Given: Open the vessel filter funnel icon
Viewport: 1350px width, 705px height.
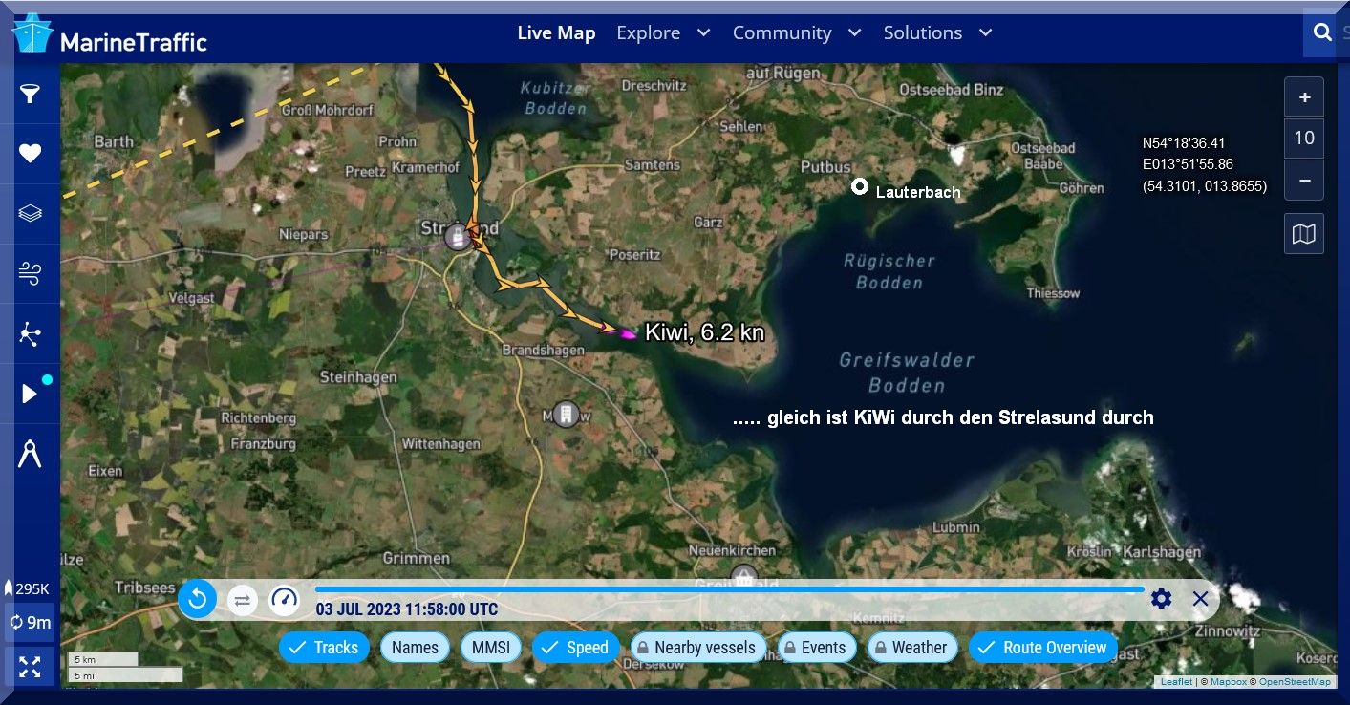Looking at the screenshot, I should pyautogui.click(x=31, y=94).
